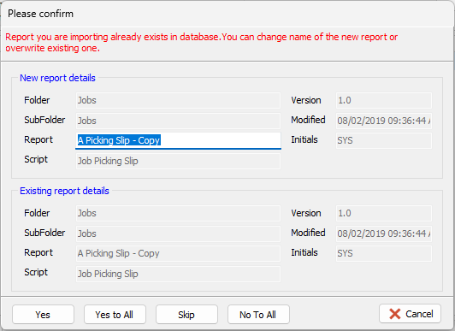
Task: Click the existing report Modified date field
Action: pos(384,233)
